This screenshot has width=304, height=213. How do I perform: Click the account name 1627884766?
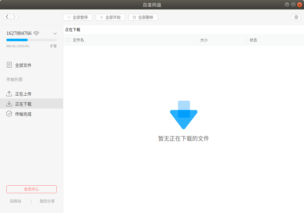click(x=19, y=33)
